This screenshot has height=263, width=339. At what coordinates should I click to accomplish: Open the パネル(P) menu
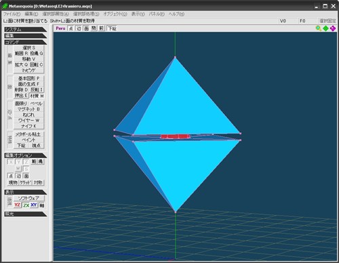click(x=157, y=14)
